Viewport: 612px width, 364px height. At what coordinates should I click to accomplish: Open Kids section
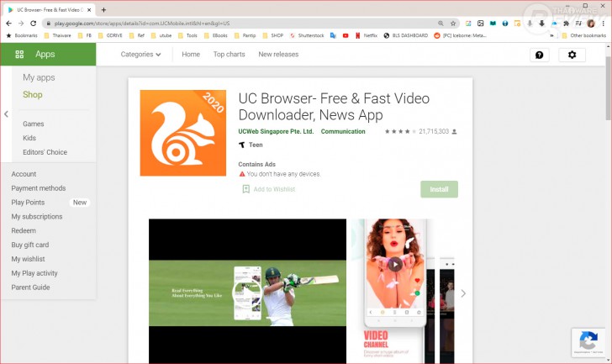click(x=29, y=138)
